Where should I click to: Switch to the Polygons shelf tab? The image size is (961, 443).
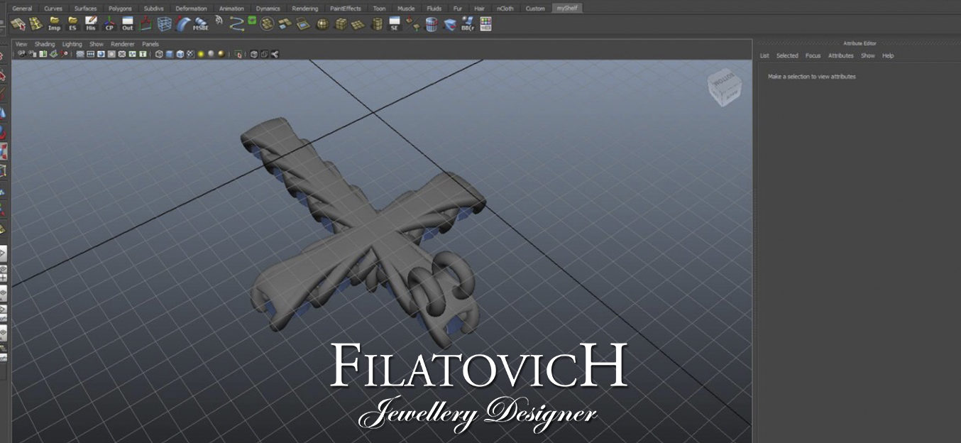pos(120,9)
